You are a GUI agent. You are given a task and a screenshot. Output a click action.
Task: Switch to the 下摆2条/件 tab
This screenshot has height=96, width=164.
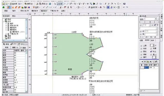(54, 11)
